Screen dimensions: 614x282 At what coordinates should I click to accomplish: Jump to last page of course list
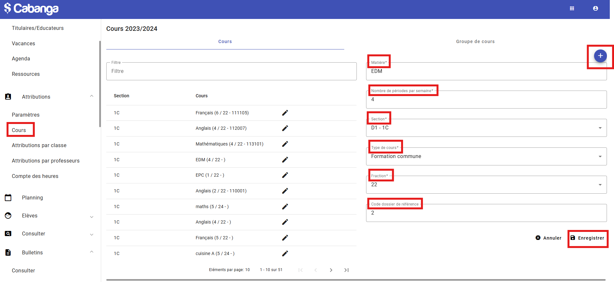[346, 270]
